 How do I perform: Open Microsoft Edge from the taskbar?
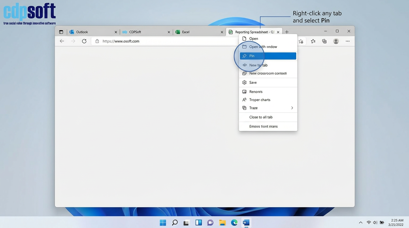coord(234,223)
